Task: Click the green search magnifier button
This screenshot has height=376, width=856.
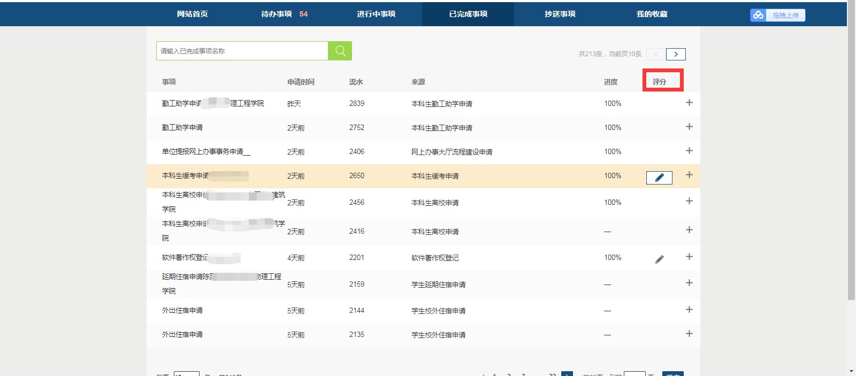Action: point(340,51)
